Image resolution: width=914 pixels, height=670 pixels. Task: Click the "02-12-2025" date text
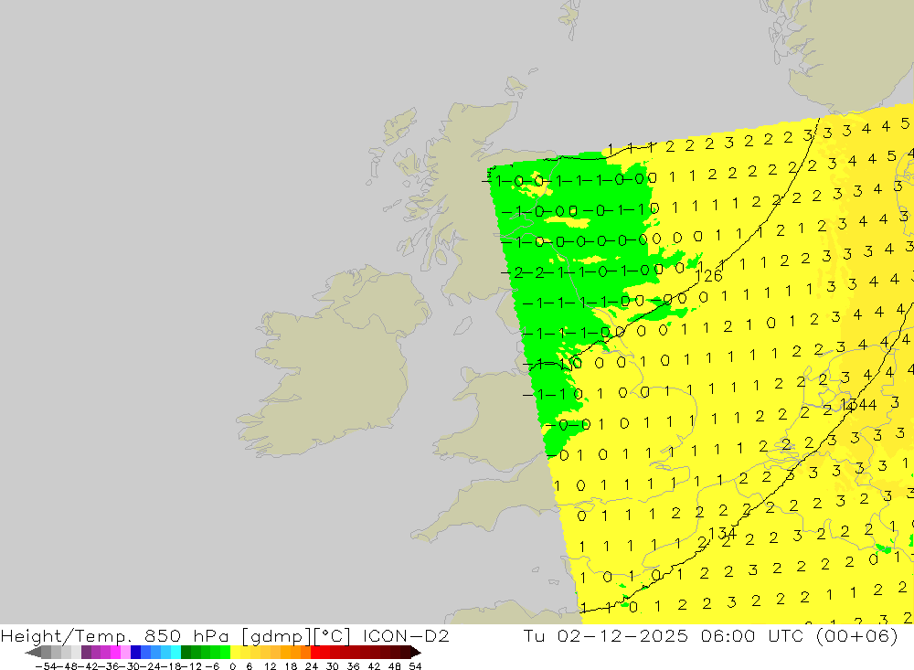point(622,635)
